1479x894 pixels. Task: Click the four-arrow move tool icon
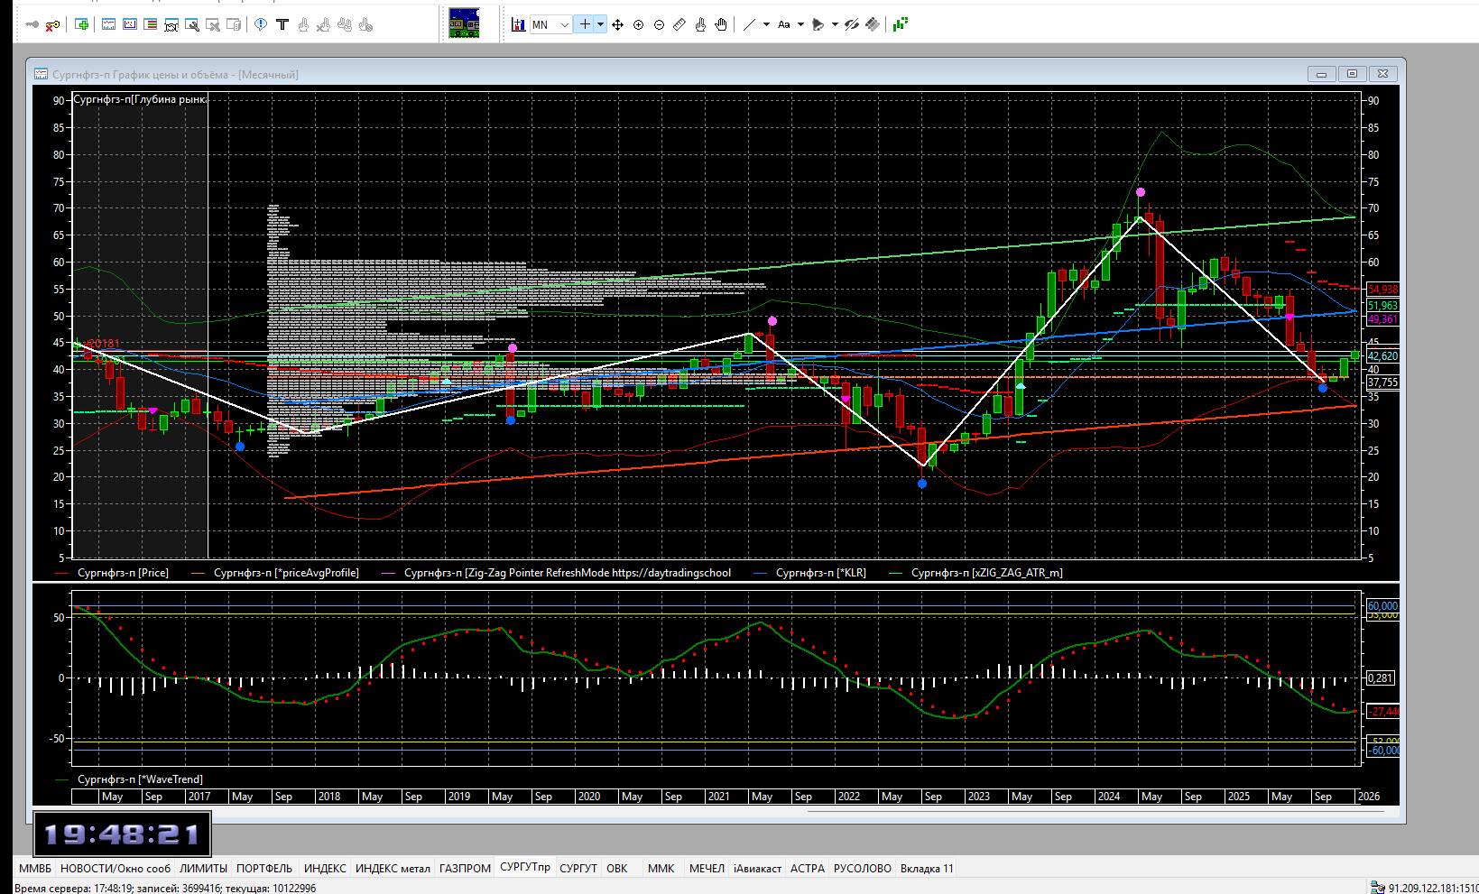[x=618, y=25]
